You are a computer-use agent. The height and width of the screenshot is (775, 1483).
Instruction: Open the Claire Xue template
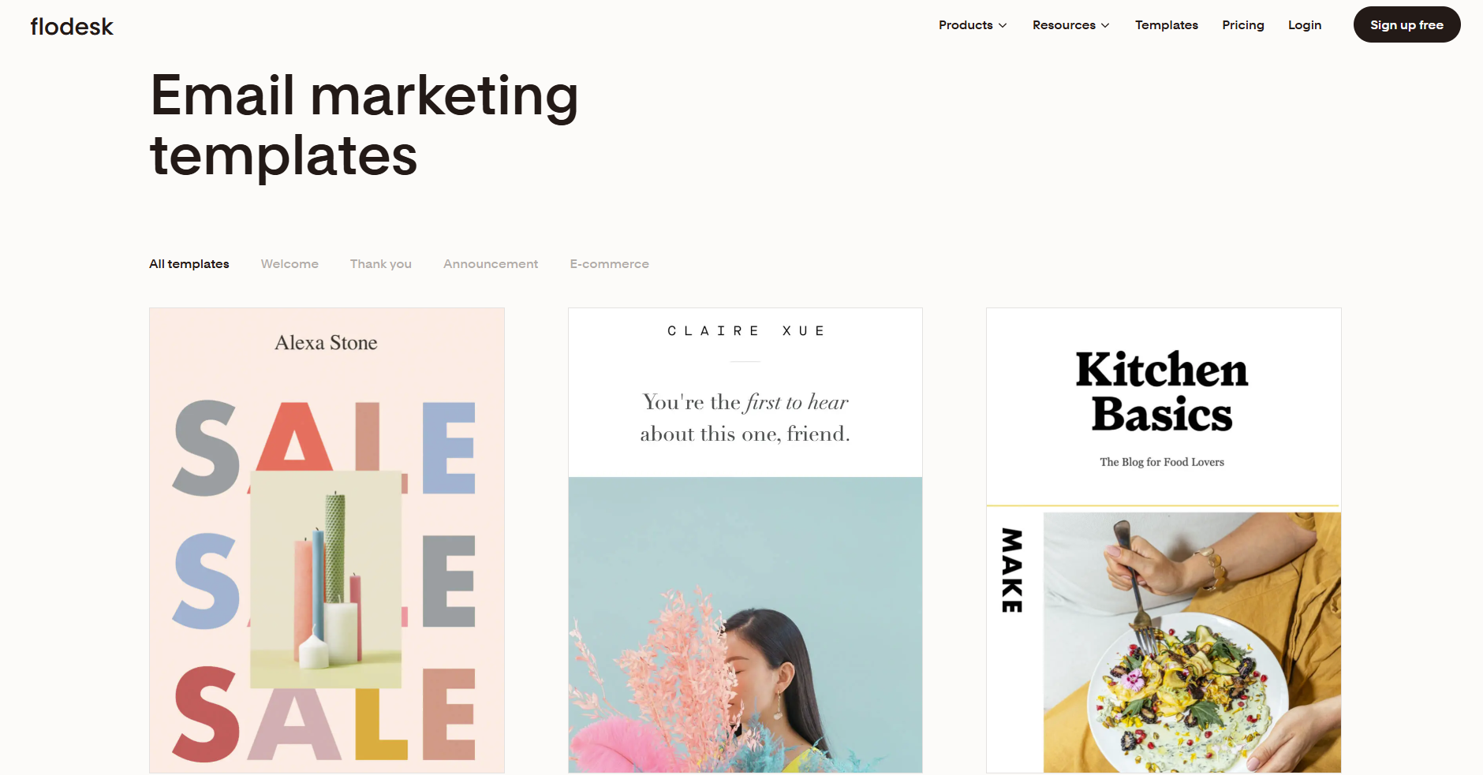click(x=745, y=540)
